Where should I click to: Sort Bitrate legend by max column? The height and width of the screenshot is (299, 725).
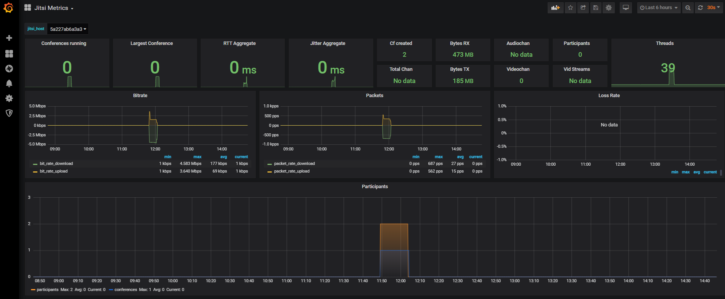click(x=197, y=157)
